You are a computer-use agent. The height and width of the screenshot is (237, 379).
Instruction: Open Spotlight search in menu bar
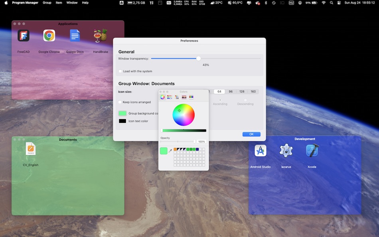[x=332, y=3]
